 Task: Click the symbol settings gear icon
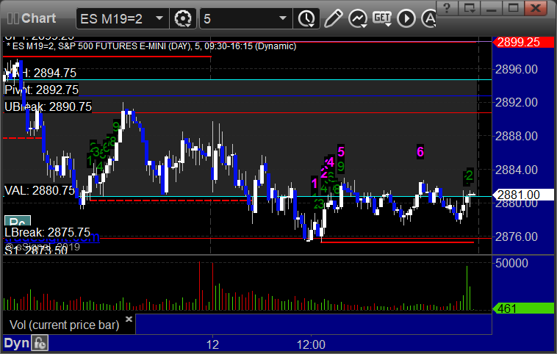tap(183, 18)
